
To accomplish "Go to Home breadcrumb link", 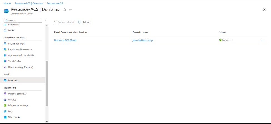I will (7, 3).
